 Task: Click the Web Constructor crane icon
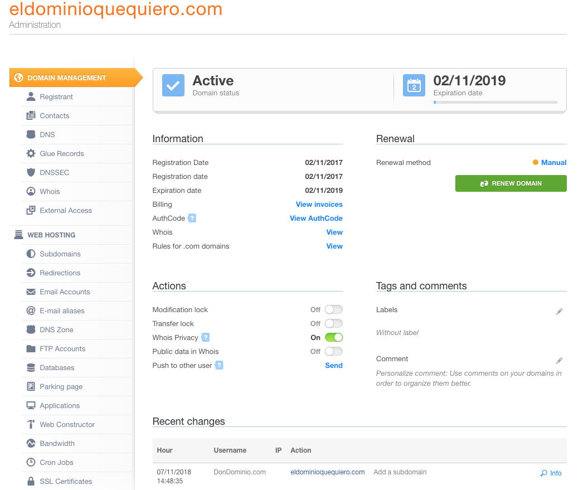[x=31, y=424]
